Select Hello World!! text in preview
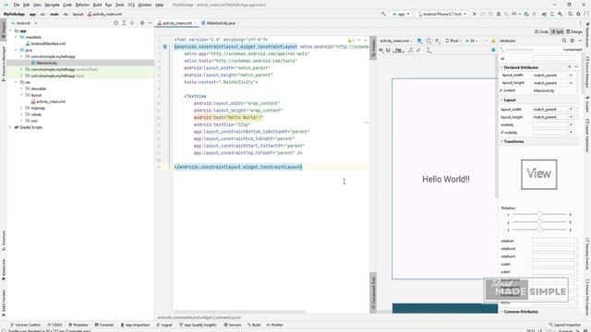The height and width of the screenshot is (332, 591). click(446, 179)
